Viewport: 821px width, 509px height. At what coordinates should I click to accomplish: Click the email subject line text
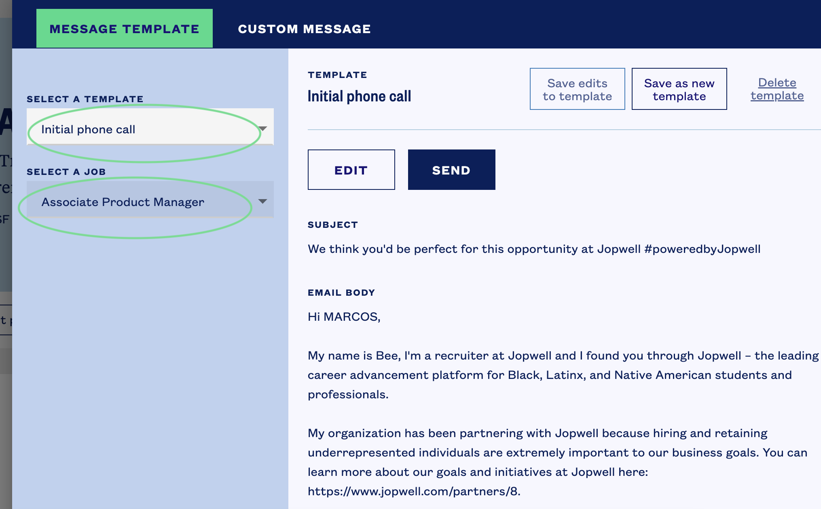point(534,249)
